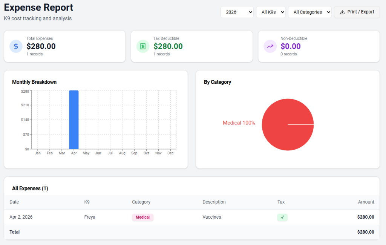
Task: Click the Category column header
Action: [x=141, y=202]
